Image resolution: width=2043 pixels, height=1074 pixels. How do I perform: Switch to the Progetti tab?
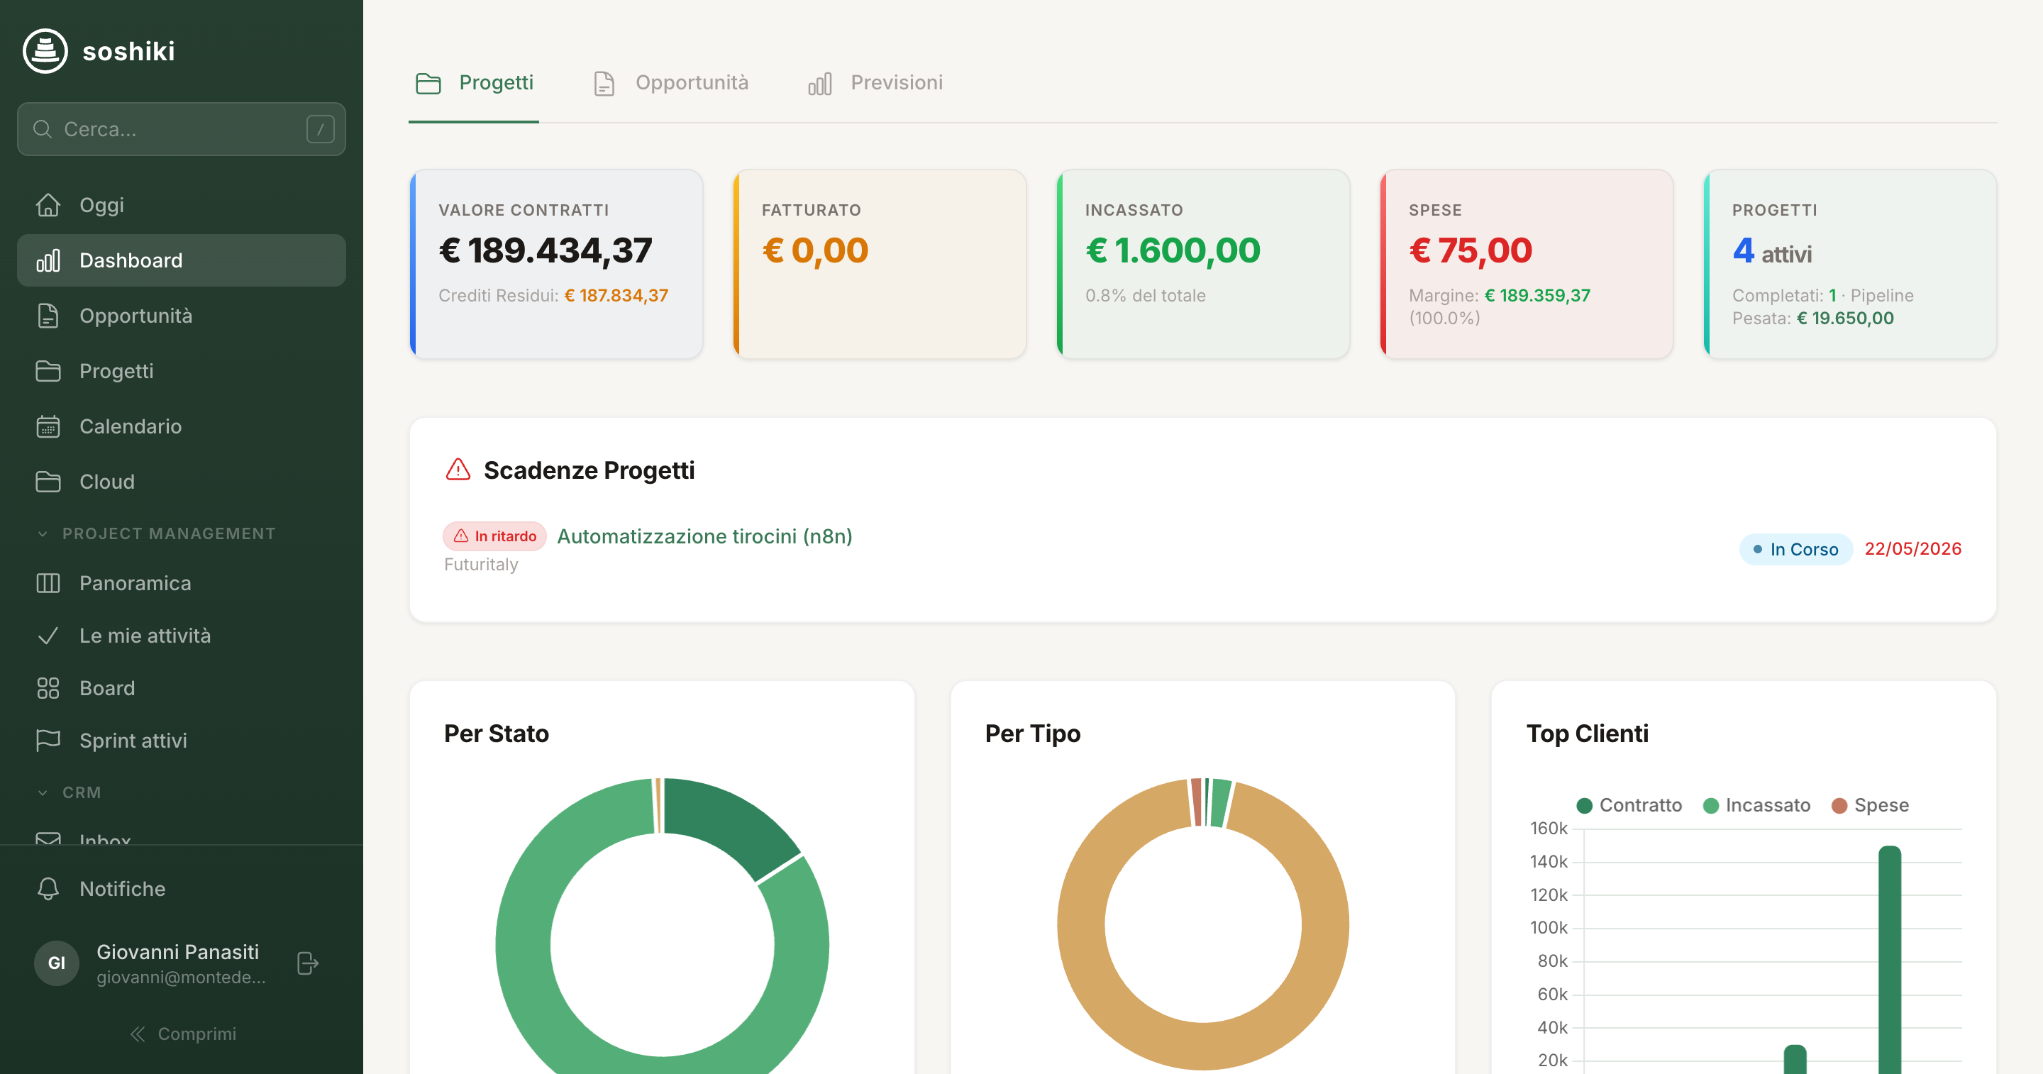click(x=475, y=83)
